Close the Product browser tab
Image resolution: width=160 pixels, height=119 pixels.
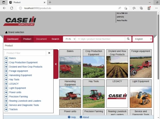pos(45,2)
